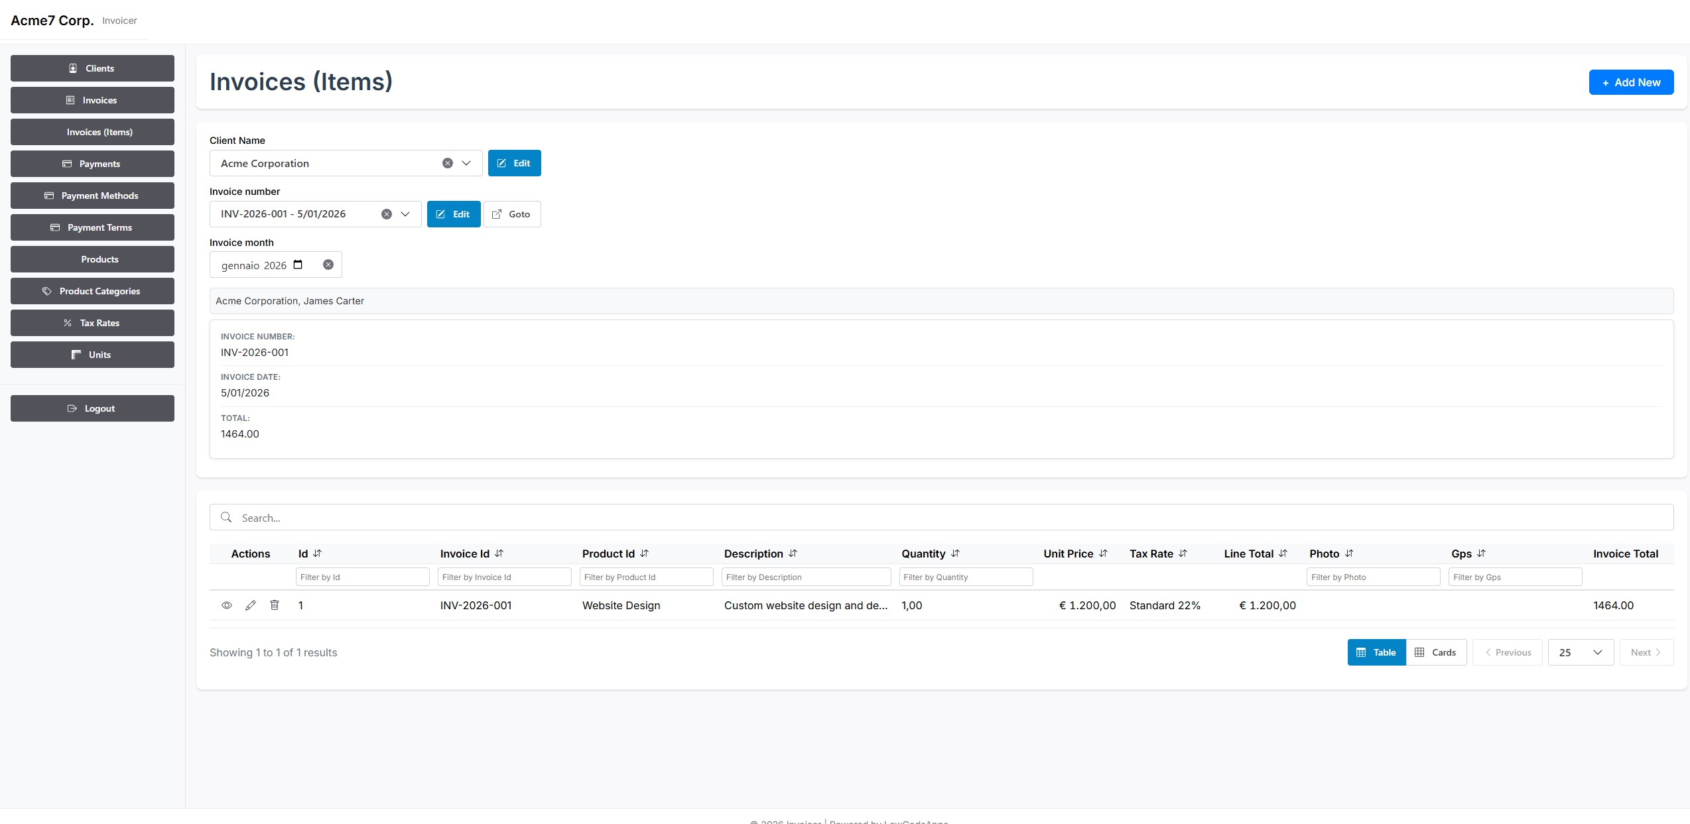Open Clients in the sidebar
This screenshot has height=824, width=1690.
[92, 68]
